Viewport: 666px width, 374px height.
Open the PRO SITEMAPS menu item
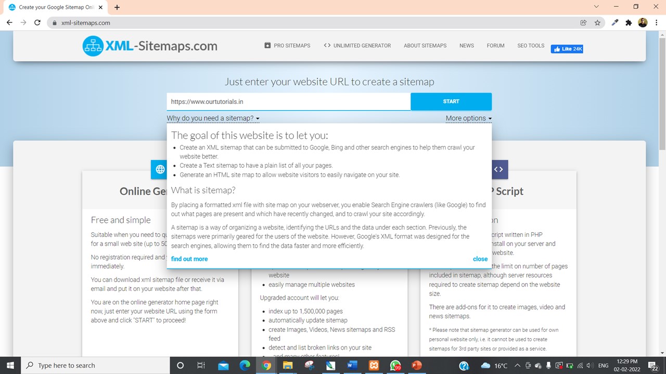pyautogui.click(x=287, y=46)
